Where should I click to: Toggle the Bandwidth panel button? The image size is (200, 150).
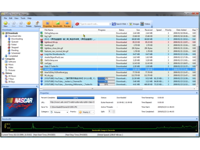(58, 24)
